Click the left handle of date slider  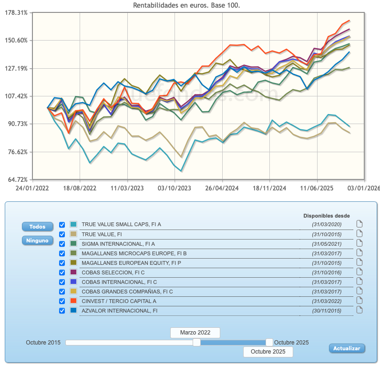196,342
